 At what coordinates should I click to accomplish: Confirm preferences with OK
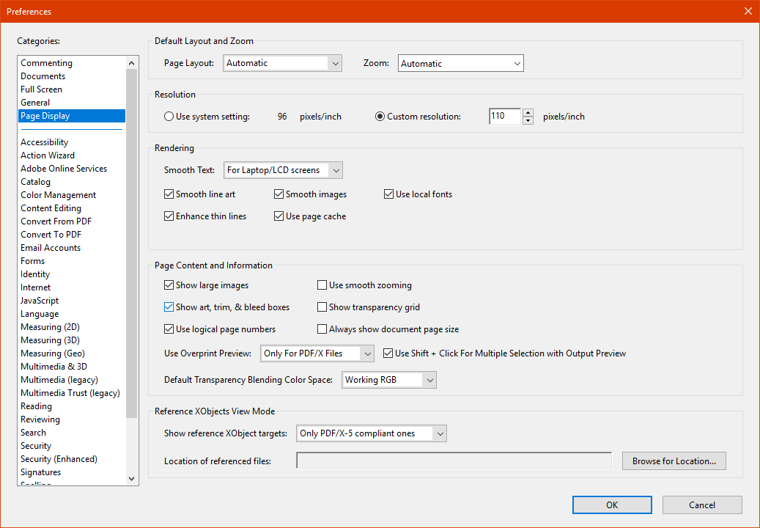tap(611, 505)
